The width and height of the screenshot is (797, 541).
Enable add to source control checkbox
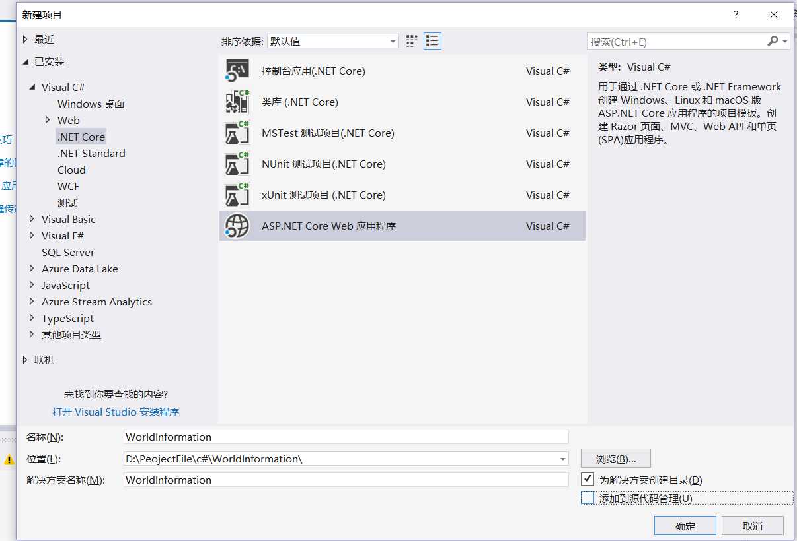(x=588, y=498)
